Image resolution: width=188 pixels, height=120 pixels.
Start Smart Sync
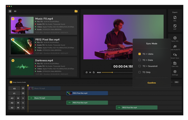click(175, 56)
